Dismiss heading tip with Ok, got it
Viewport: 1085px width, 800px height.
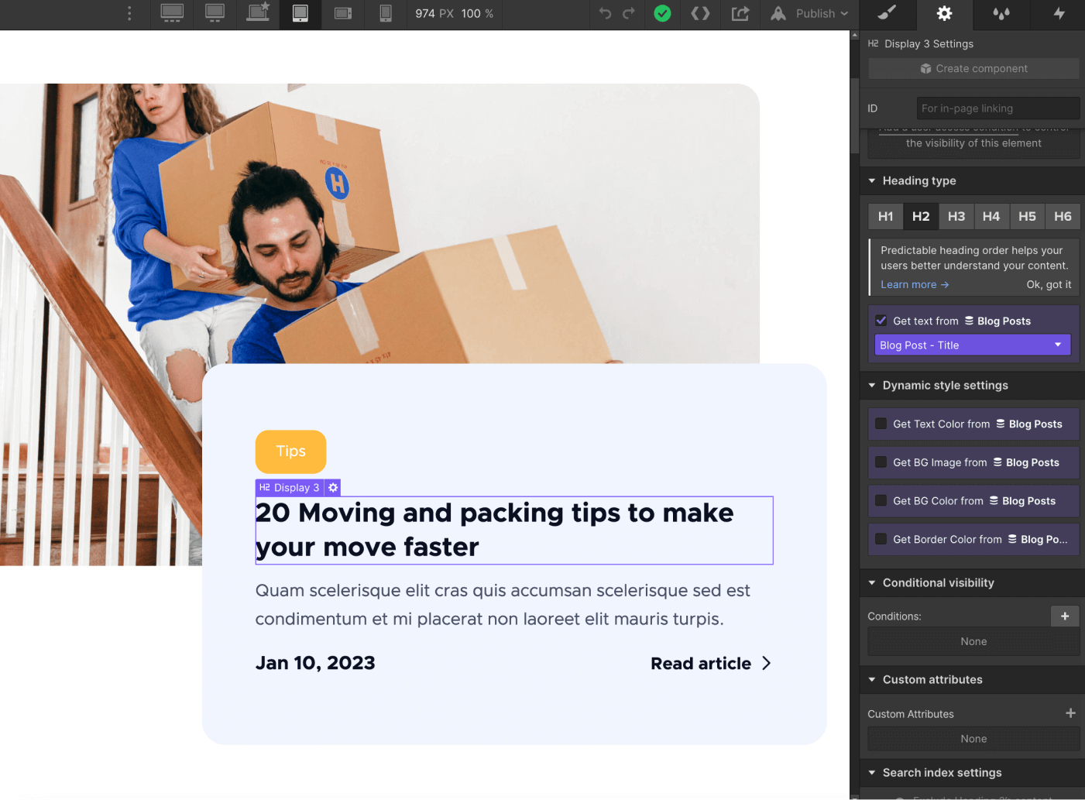pyautogui.click(x=1049, y=284)
